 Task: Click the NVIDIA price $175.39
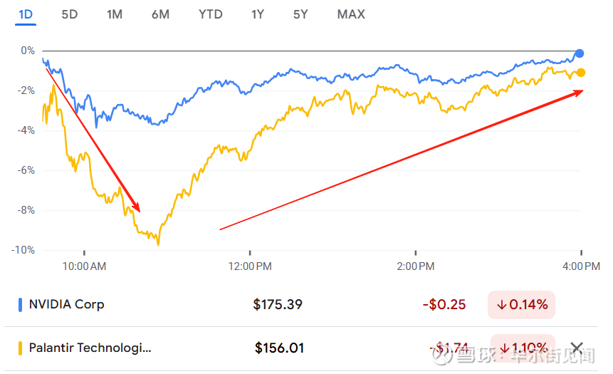point(278,305)
